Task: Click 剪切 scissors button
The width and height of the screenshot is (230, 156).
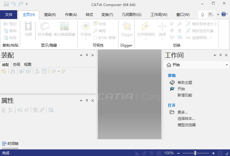Action: pos(10,24)
